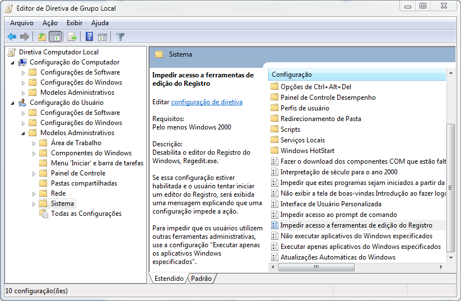Image resolution: width=461 pixels, height=301 pixels.
Task: Collapse the Configuração do Usuário node
Action: [12, 103]
